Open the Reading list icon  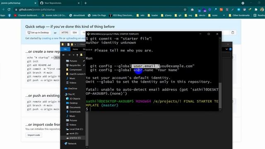tap(255, 15)
